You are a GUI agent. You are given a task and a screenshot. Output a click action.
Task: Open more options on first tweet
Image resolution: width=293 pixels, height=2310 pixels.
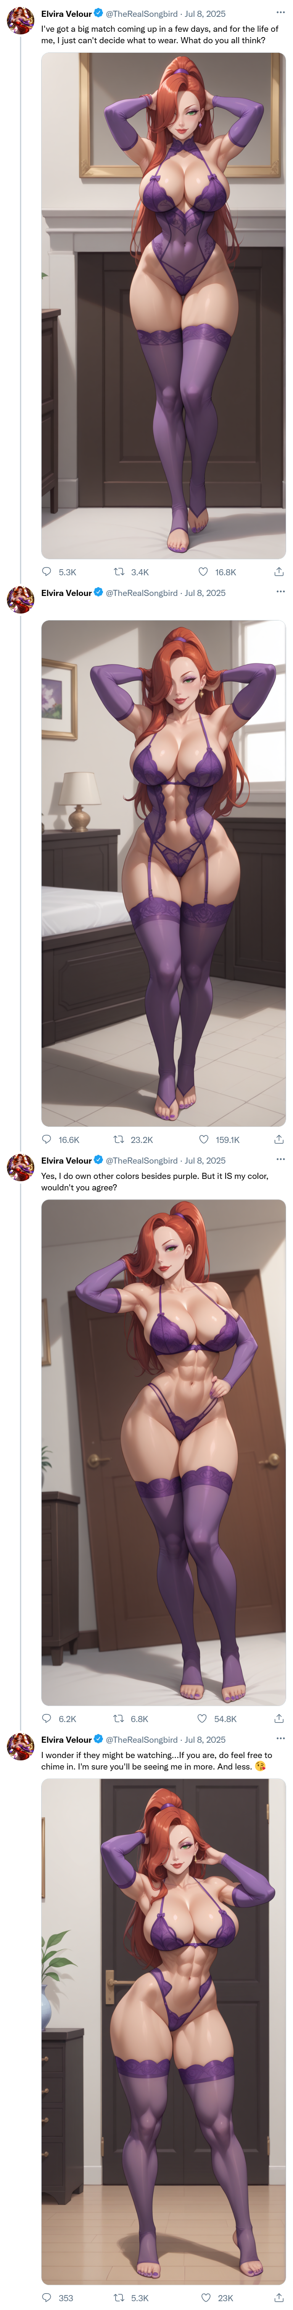[x=280, y=13]
